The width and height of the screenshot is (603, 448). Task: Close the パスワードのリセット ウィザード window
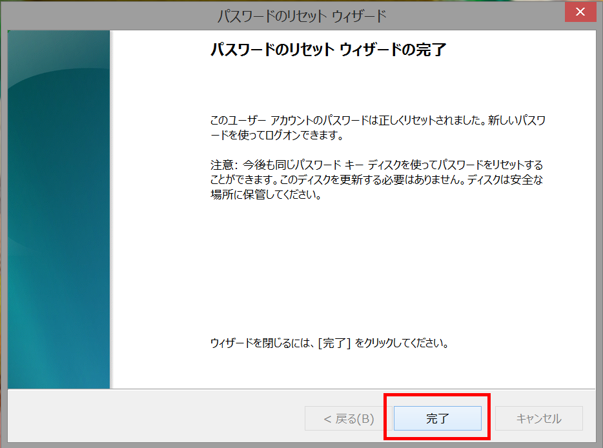(x=580, y=12)
